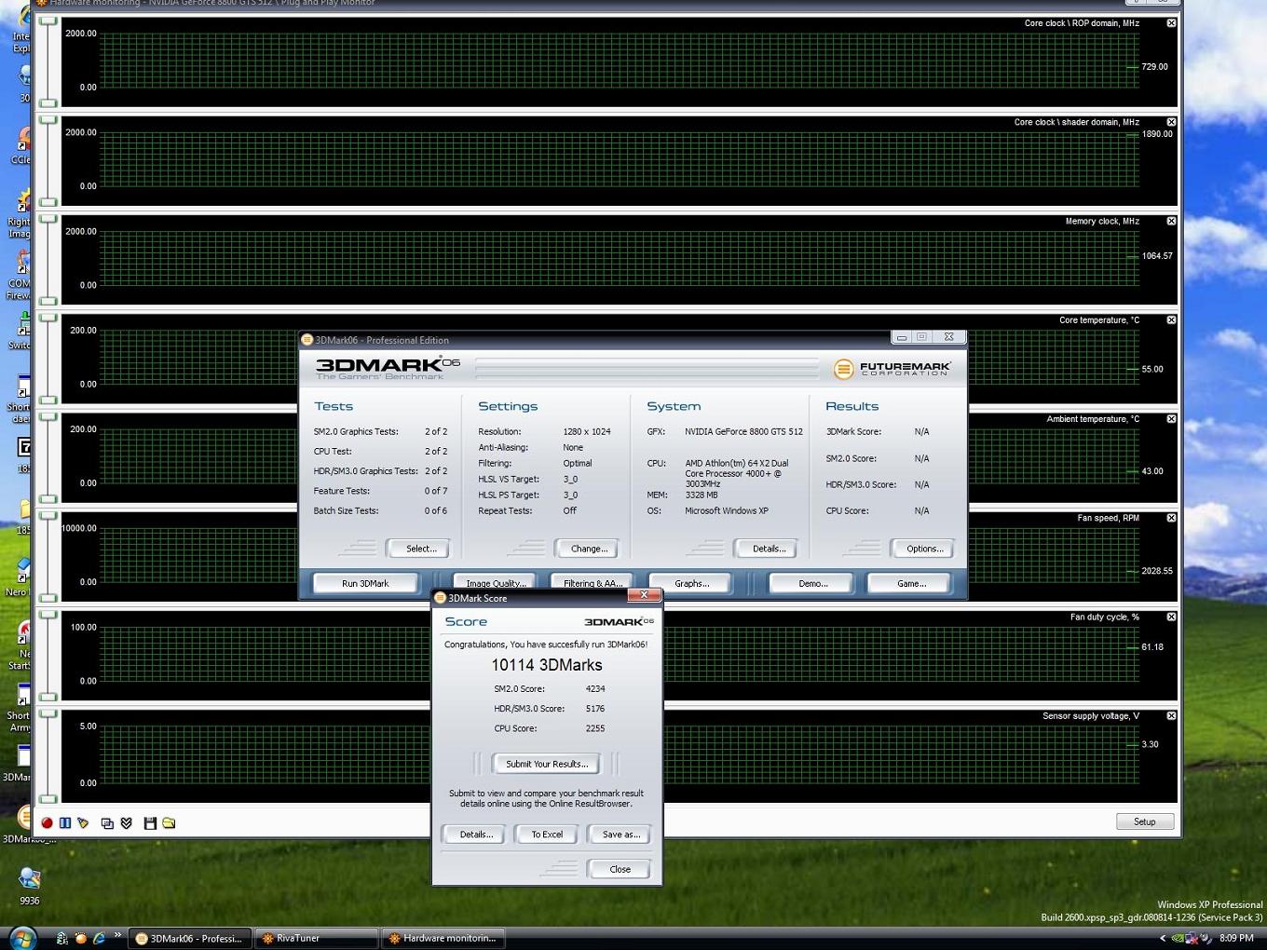The height and width of the screenshot is (950, 1267).
Task: Open Graphs... in 3DMark06
Action: click(x=691, y=583)
